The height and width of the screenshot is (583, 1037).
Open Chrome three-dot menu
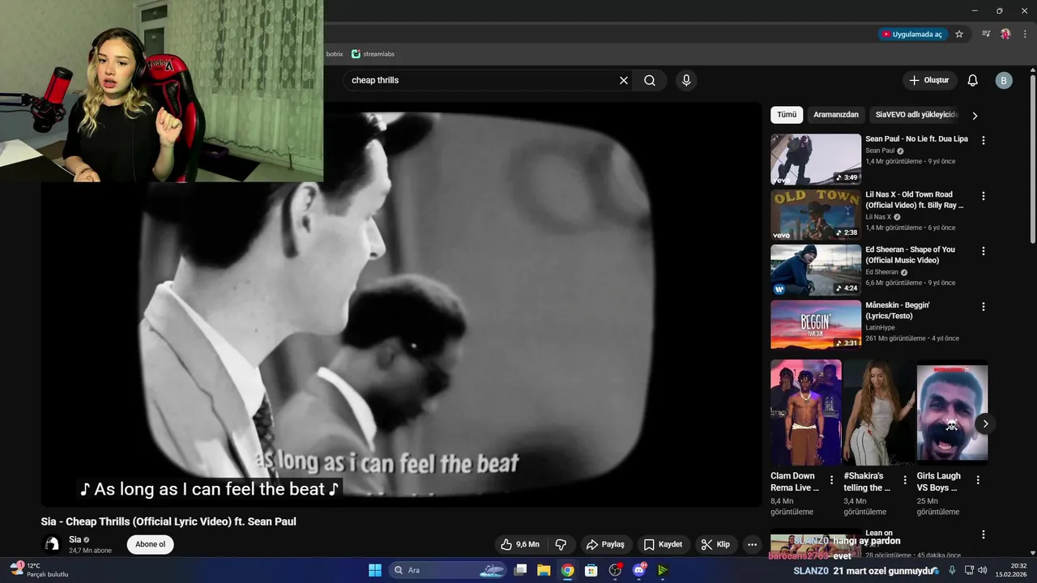click(1025, 34)
